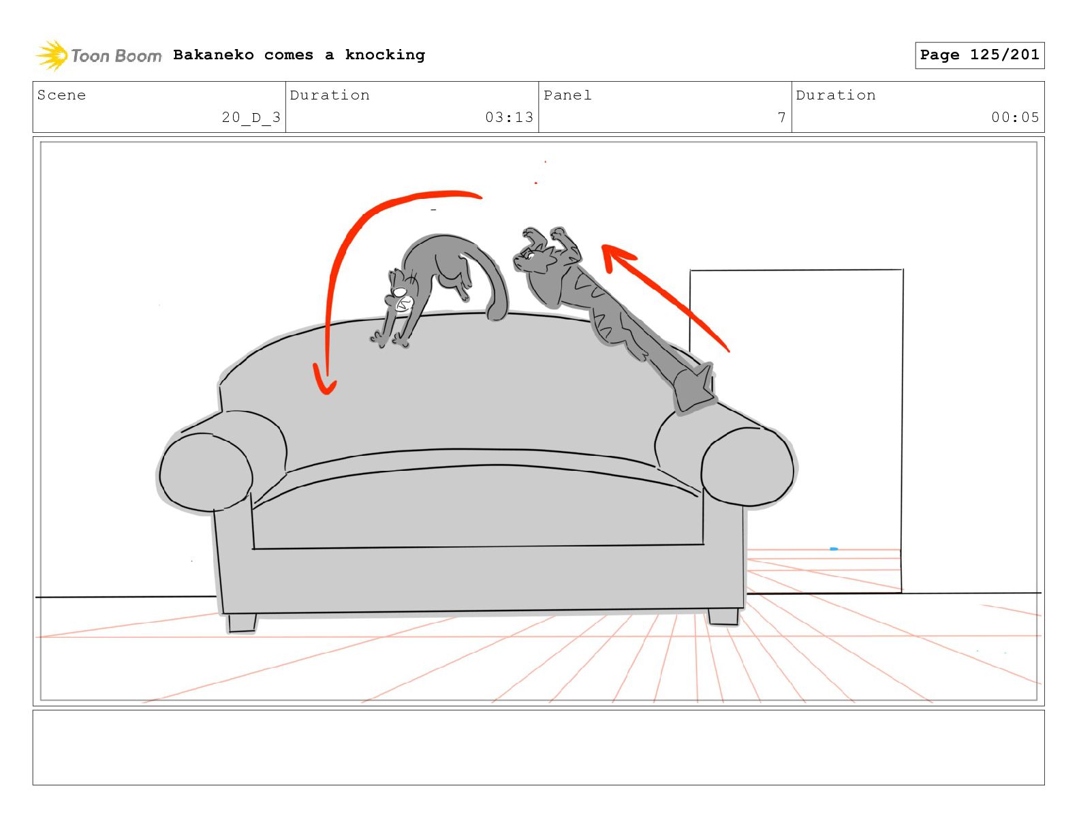Click the 'Page 125/201' box
Screen dimensions: 1079x834
[x=980, y=55]
